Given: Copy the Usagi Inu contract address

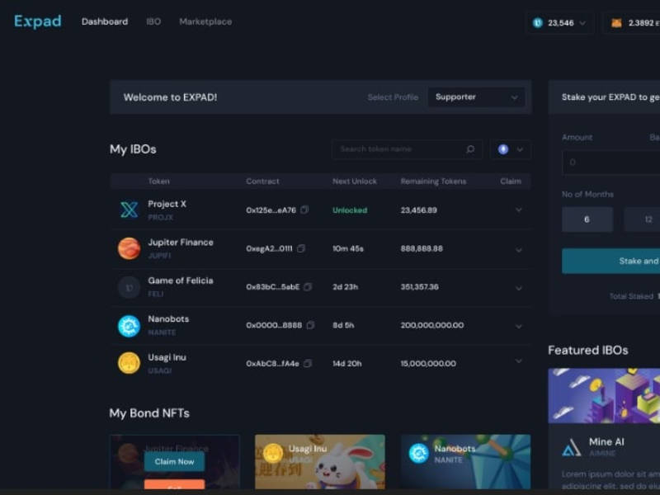Looking at the screenshot, I should click(x=308, y=363).
